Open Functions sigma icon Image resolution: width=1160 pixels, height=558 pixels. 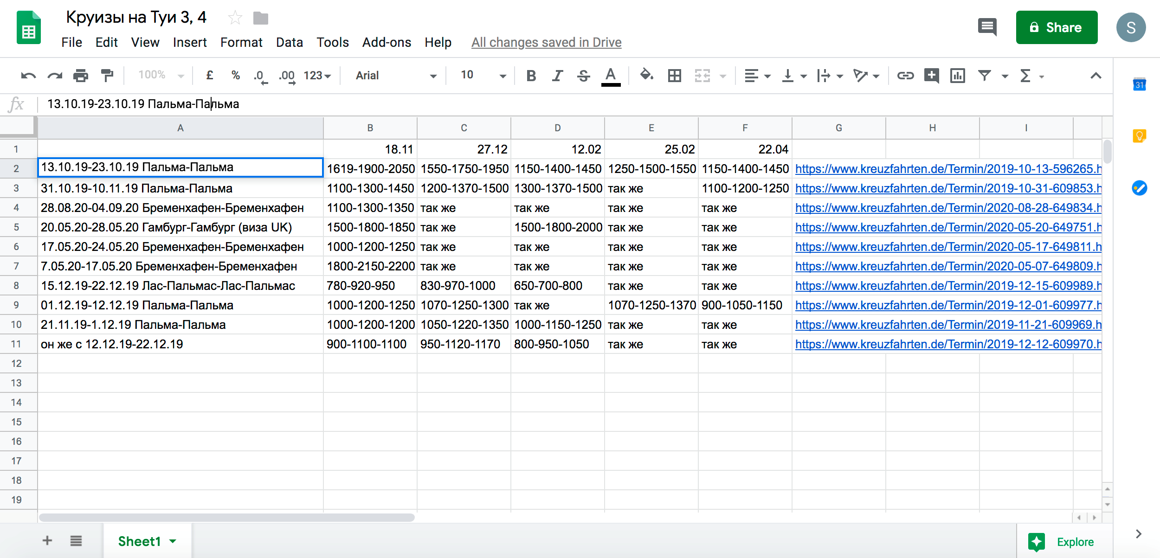[x=1025, y=76]
